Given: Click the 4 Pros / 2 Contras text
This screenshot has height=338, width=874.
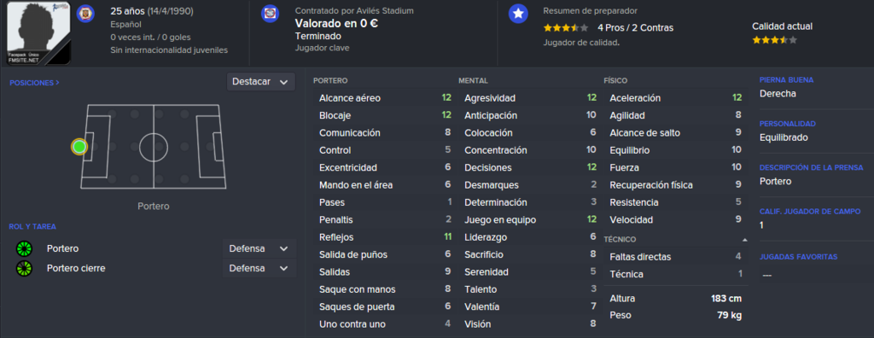Looking at the screenshot, I should tap(635, 27).
